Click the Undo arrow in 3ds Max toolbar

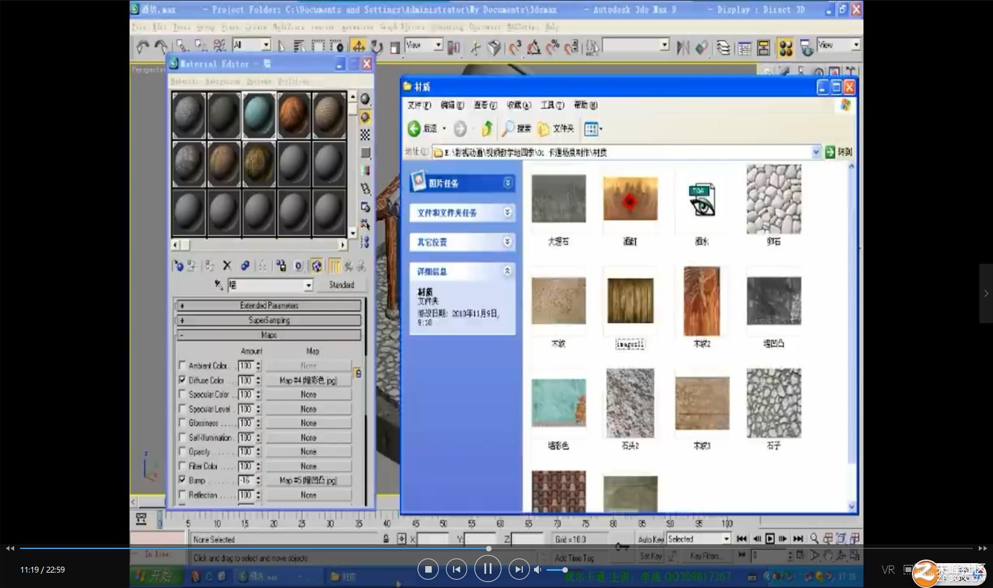(x=143, y=47)
